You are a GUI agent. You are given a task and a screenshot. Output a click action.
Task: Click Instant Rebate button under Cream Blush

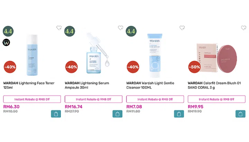(216, 99)
